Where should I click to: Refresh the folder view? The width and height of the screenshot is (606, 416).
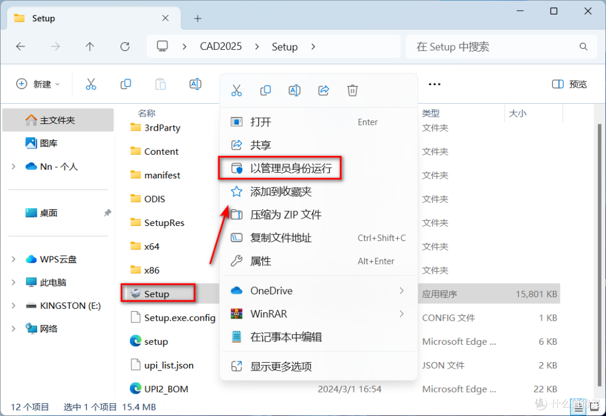tap(125, 47)
